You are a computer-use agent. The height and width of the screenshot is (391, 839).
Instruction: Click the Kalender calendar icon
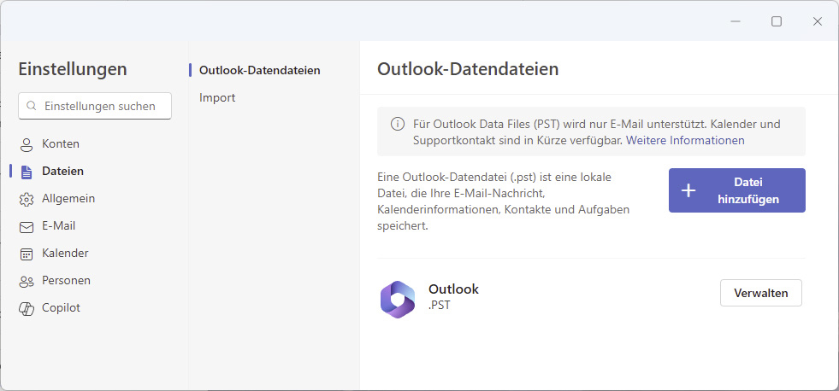click(27, 254)
